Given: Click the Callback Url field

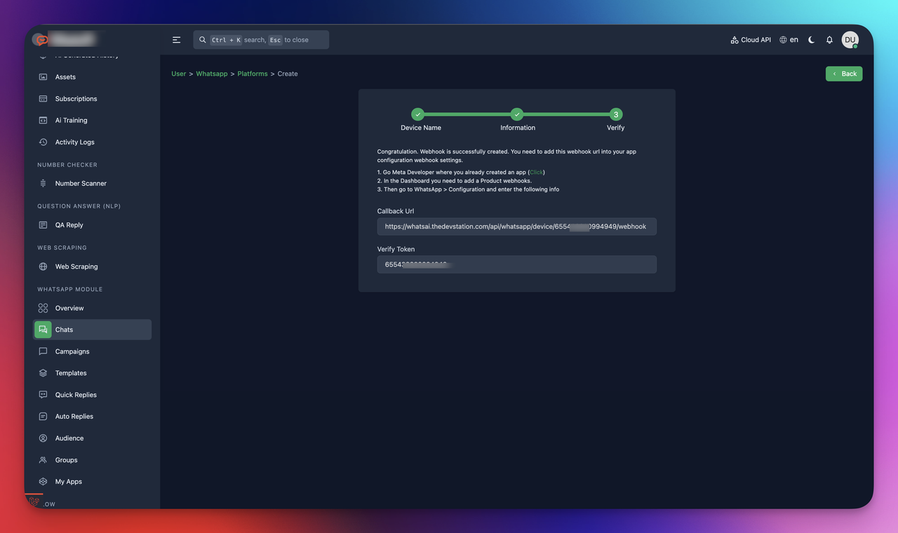Looking at the screenshot, I should pyautogui.click(x=517, y=227).
